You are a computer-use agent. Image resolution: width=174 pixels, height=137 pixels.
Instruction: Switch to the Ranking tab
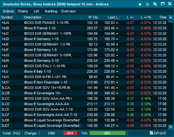(x=51, y=11)
